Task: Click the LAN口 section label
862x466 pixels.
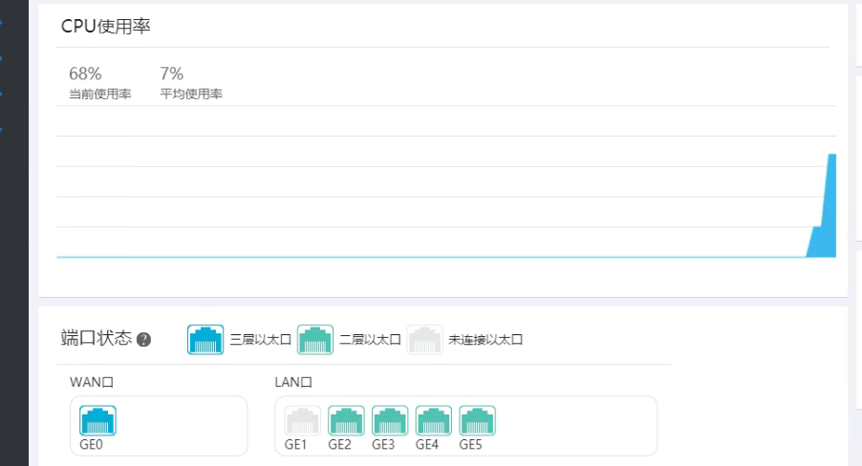Action: point(293,382)
